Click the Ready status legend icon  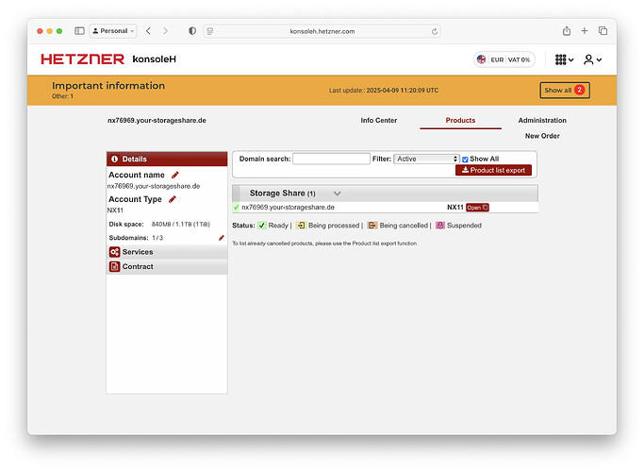261,226
